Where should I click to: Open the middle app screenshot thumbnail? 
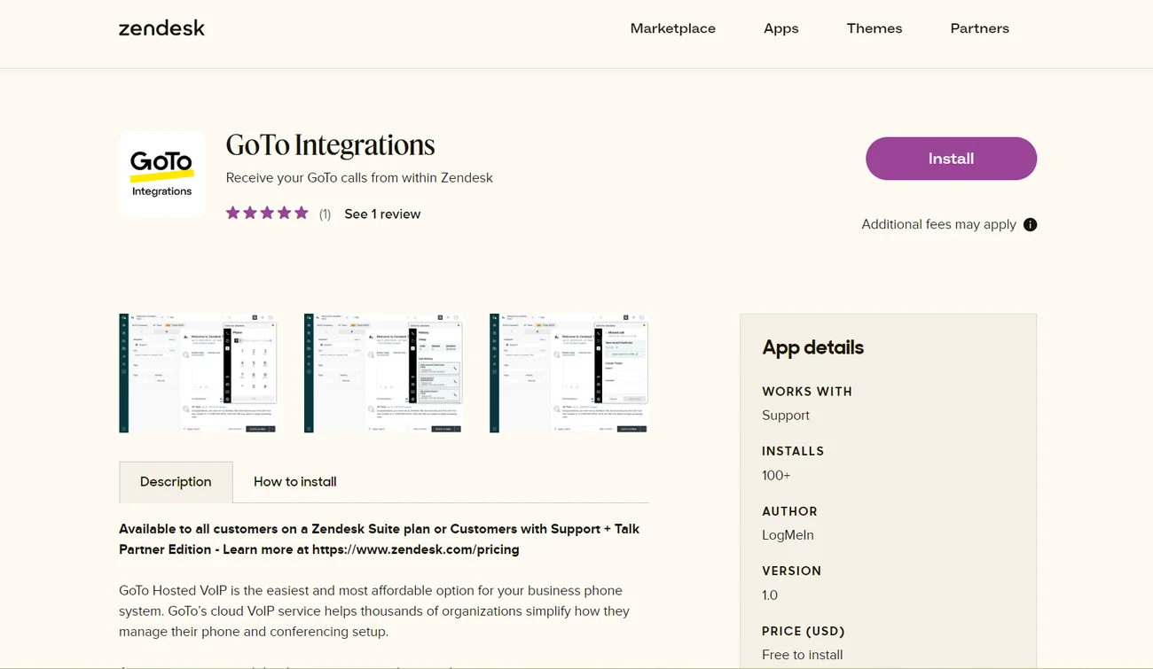pyautogui.click(x=383, y=373)
